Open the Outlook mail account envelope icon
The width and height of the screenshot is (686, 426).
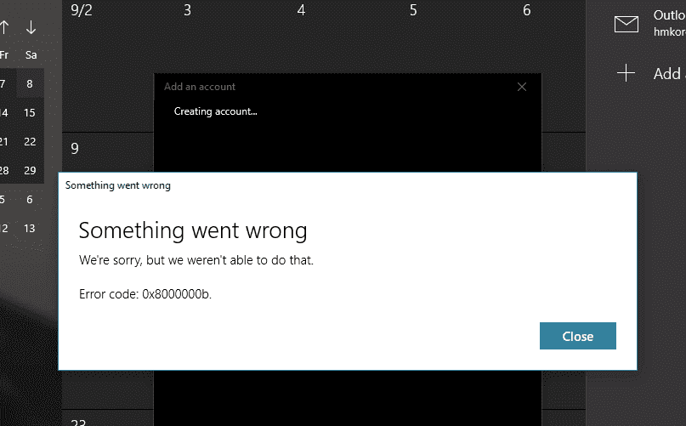626,24
